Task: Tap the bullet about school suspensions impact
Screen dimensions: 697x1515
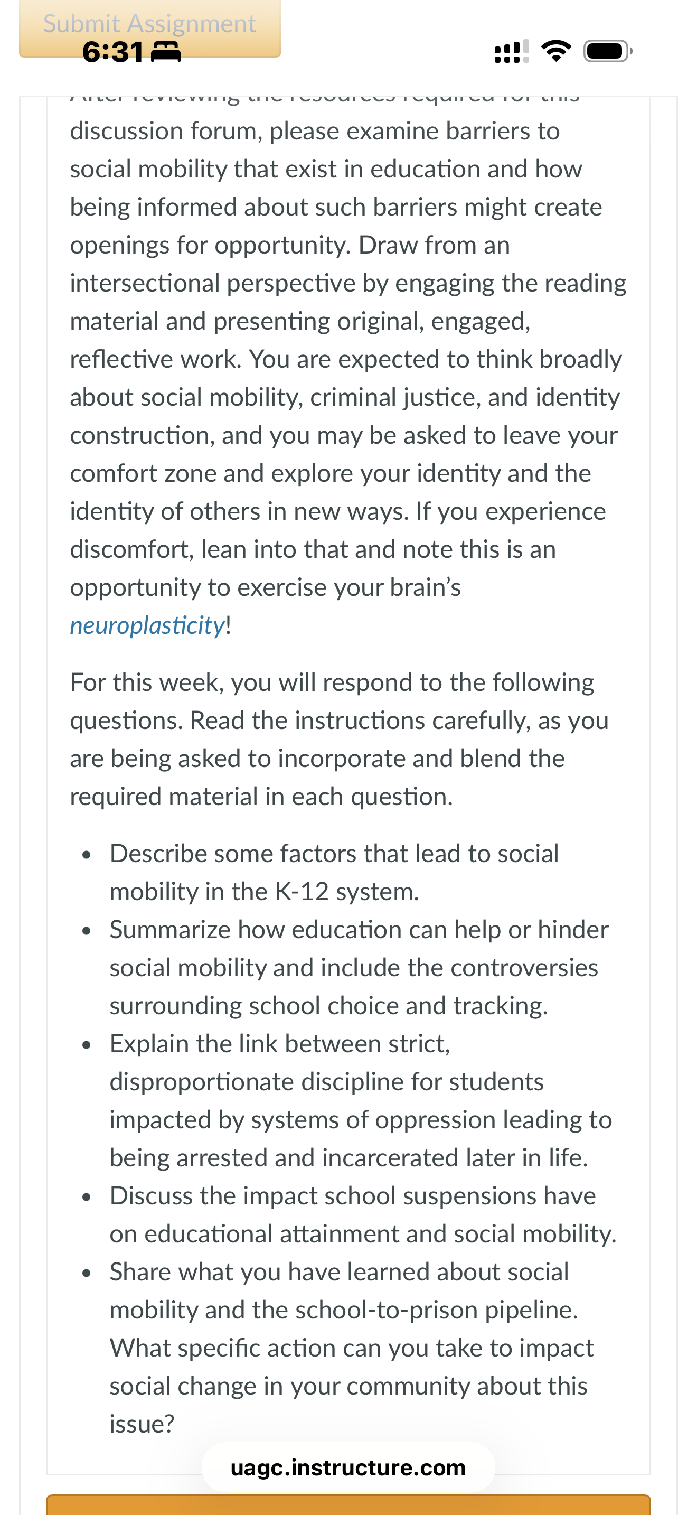Action: pos(363,1214)
